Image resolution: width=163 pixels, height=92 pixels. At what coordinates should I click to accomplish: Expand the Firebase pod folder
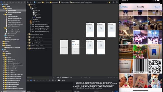click(x=4, y=57)
